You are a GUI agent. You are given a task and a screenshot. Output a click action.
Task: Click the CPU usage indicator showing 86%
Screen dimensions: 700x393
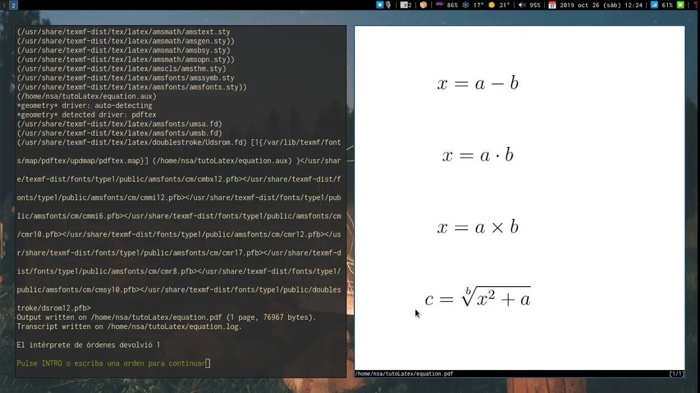(451, 5)
